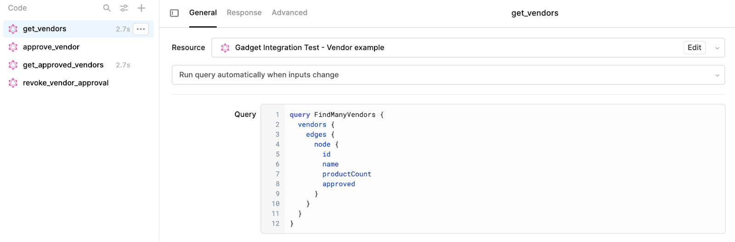
Task: Click the GraphQL icon beside revoke_vendor_approval
Action: pyautogui.click(x=13, y=83)
